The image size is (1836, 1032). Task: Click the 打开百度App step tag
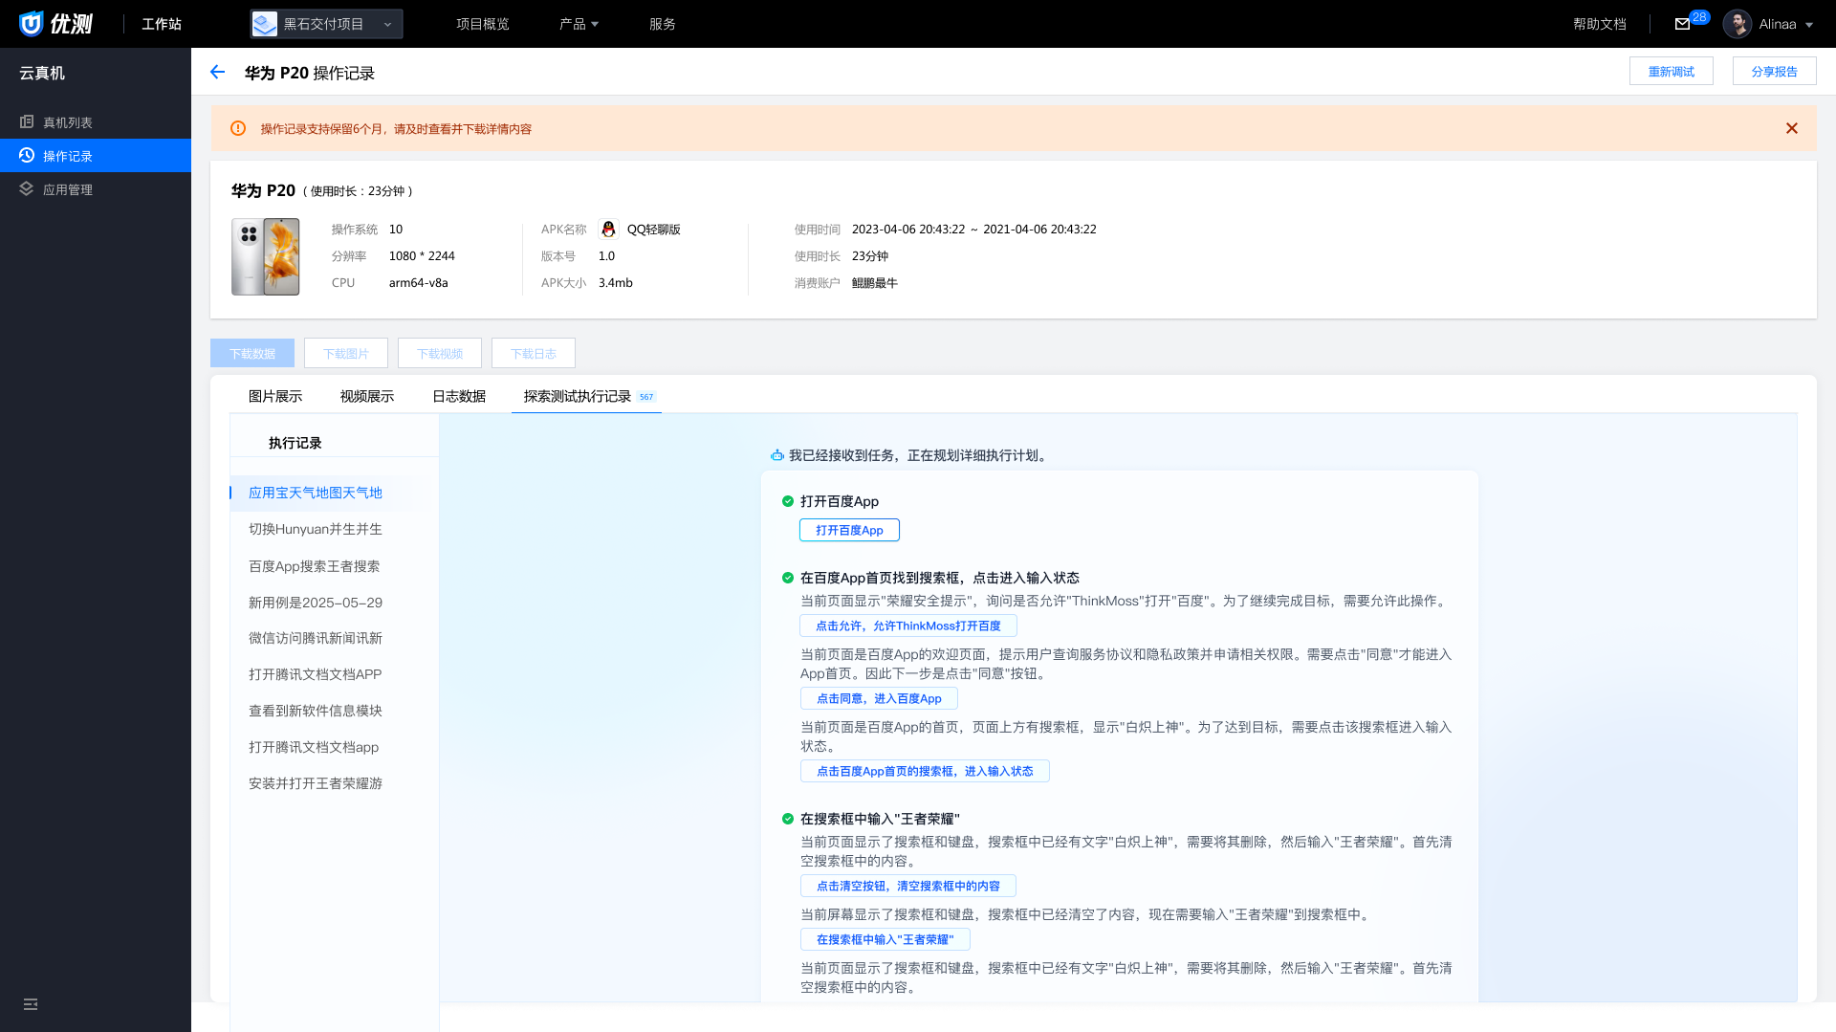849,530
